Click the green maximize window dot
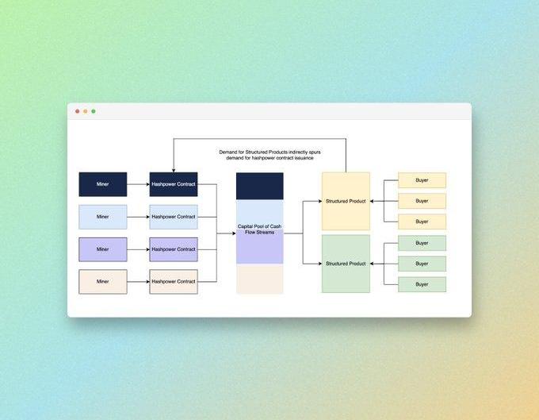The image size is (539, 420). 94,111
